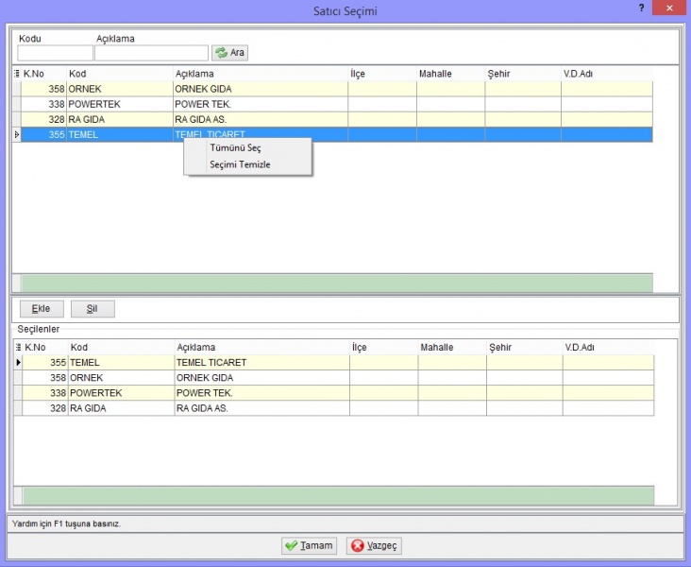Click the Ekle button
Image resolution: width=691 pixels, height=567 pixels.
(x=42, y=309)
